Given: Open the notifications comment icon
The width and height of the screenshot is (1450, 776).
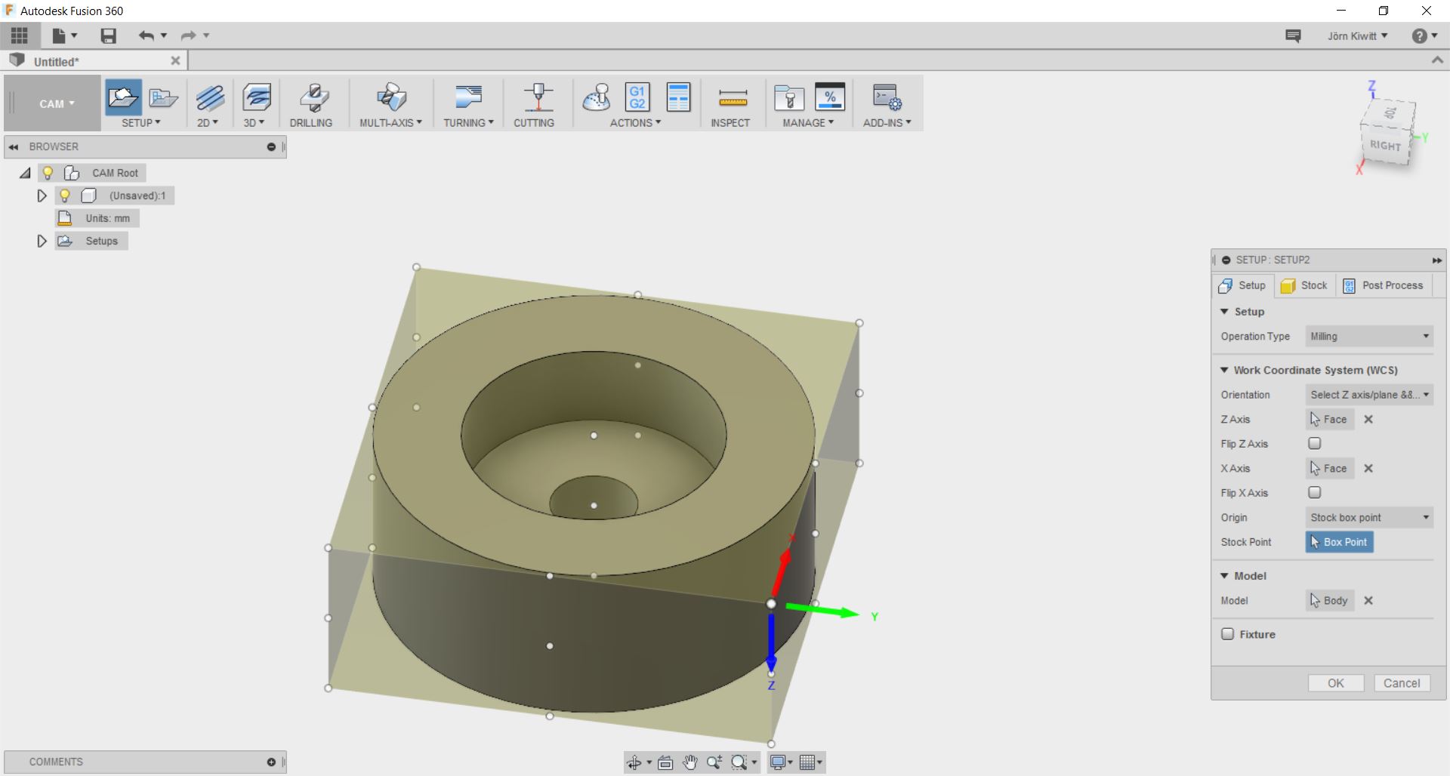Looking at the screenshot, I should (x=1293, y=35).
